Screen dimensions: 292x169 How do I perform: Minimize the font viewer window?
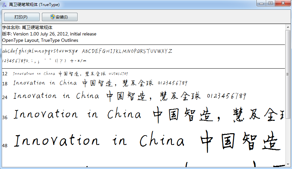(x=261, y=3)
